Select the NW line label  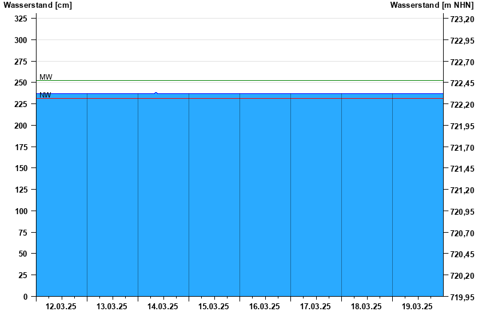pyautogui.click(x=46, y=95)
